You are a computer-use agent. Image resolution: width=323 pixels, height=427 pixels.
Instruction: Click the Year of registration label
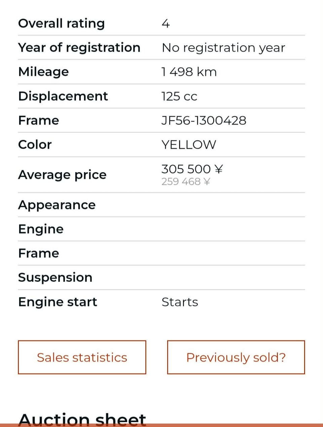(x=79, y=48)
